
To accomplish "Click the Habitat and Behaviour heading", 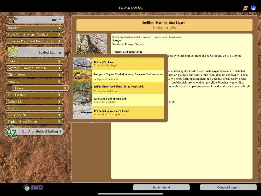I will pos(127,52).
